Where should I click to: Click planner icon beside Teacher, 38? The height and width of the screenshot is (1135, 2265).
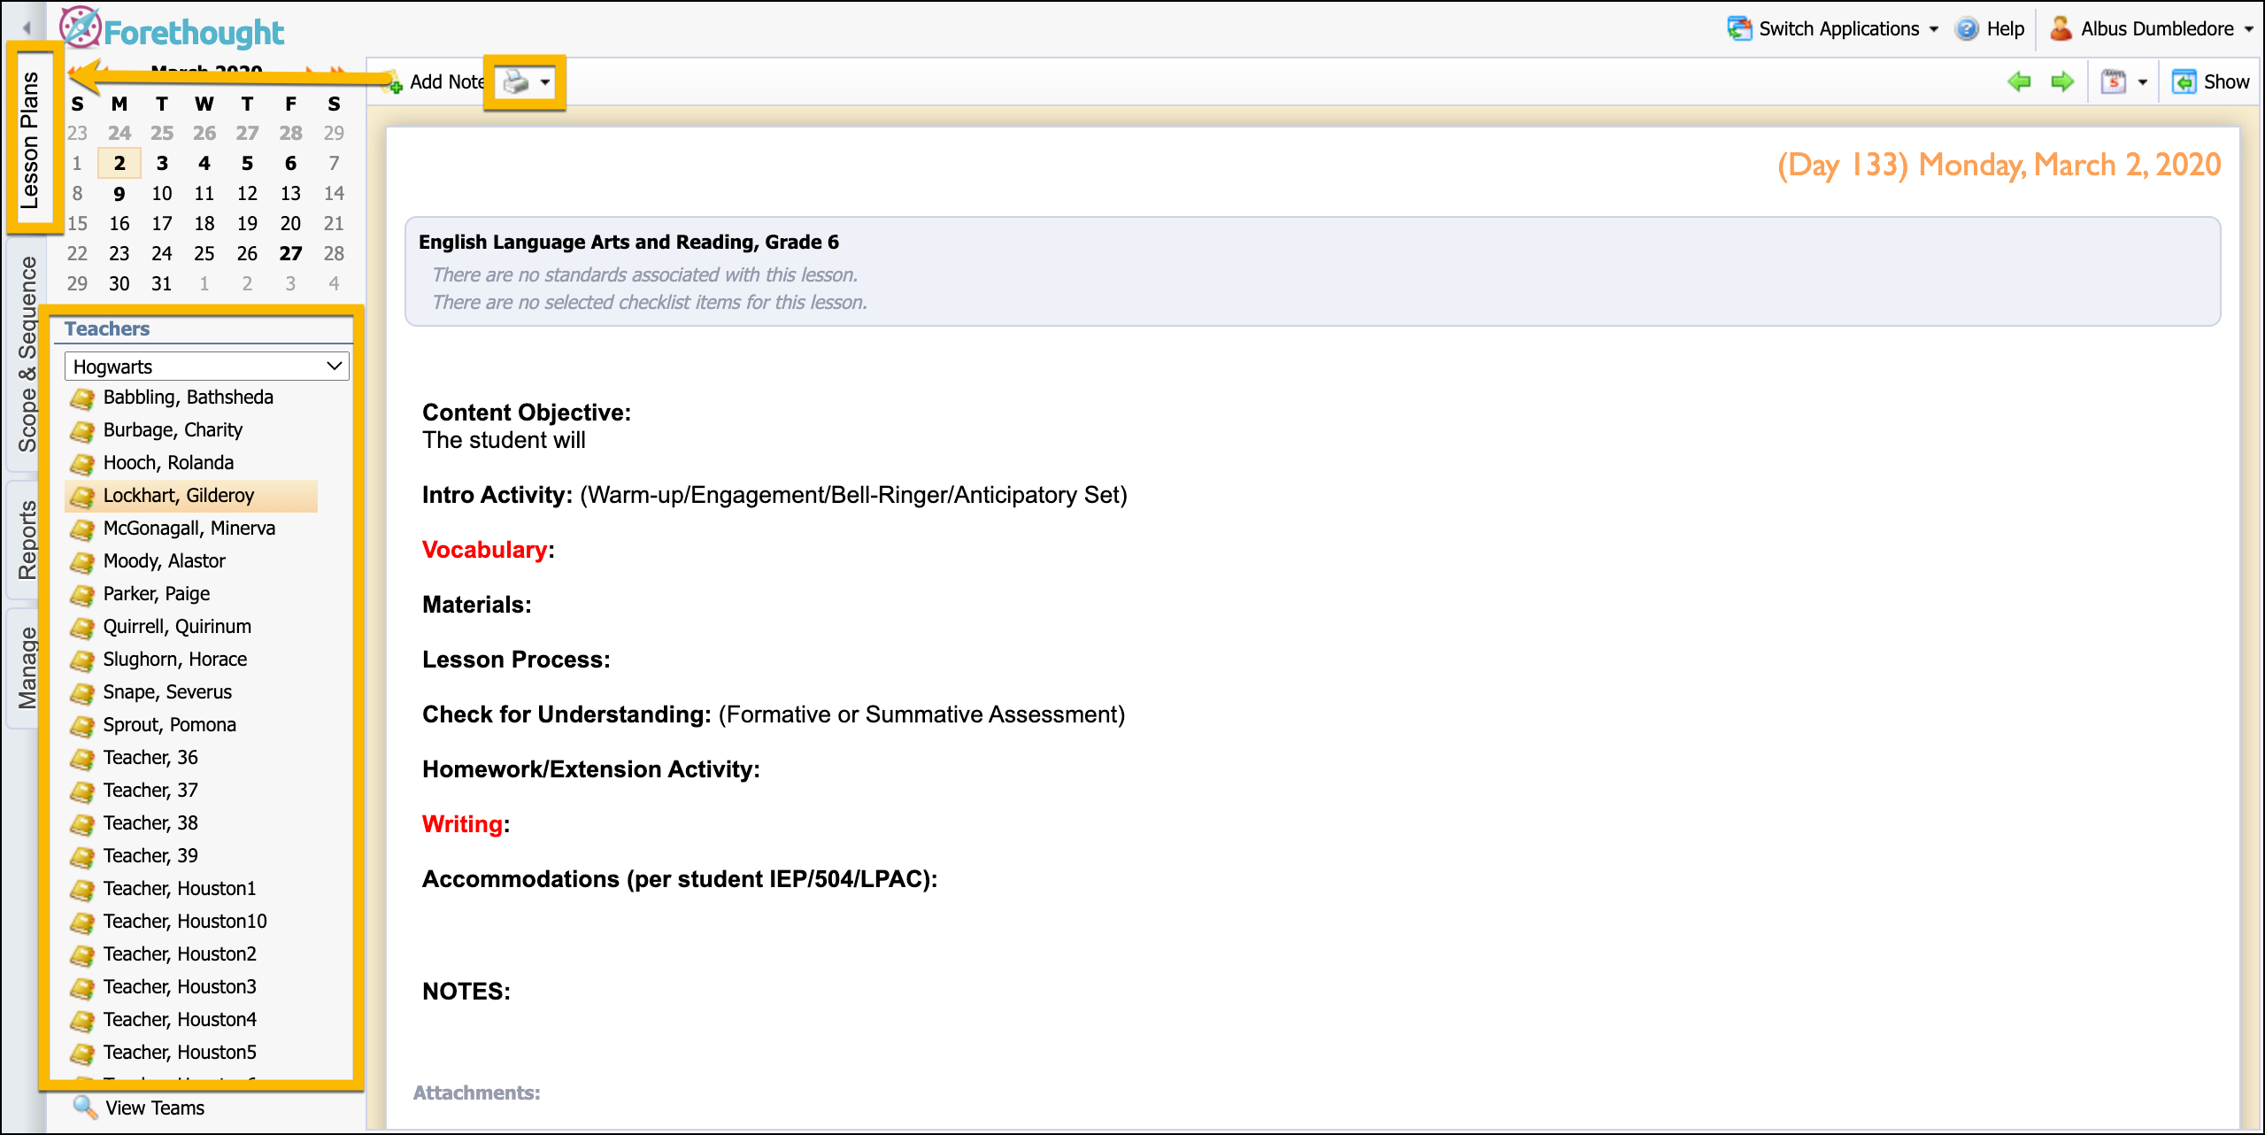82,824
